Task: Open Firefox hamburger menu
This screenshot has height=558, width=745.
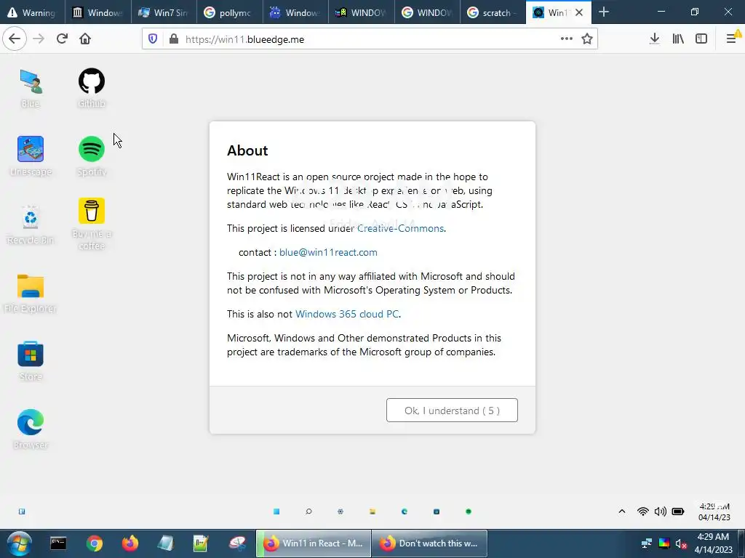Action: pyautogui.click(x=731, y=39)
